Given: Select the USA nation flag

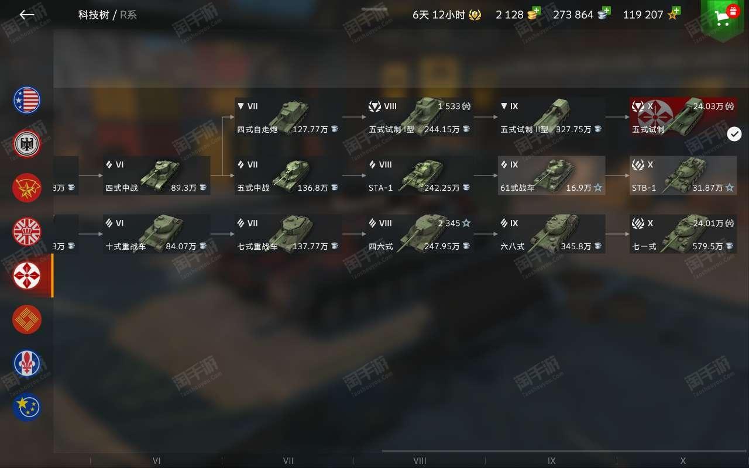Looking at the screenshot, I should 27,100.
